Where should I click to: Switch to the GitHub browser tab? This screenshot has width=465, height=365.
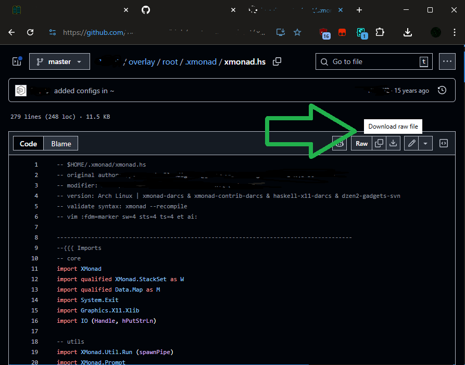click(146, 10)
